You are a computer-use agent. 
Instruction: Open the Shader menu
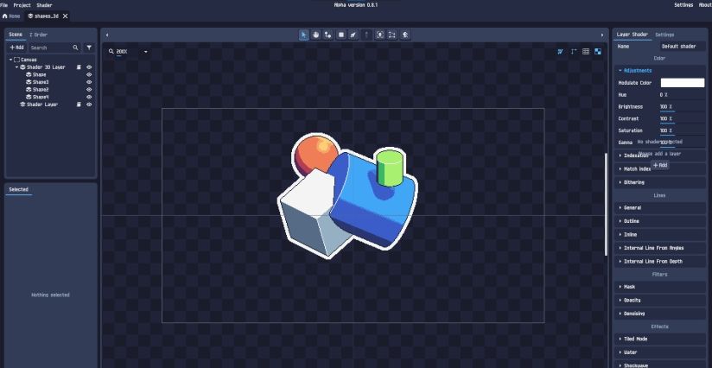(44, 5)
